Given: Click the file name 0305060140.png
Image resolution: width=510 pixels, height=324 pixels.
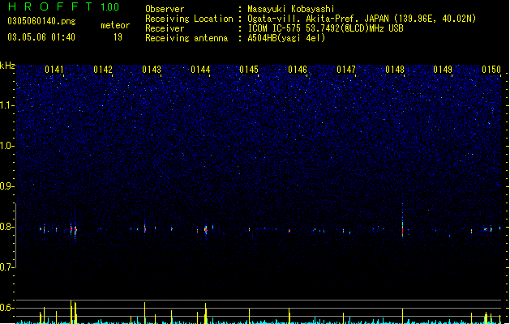Looking at the screenshot, I should tap(41, 21).
